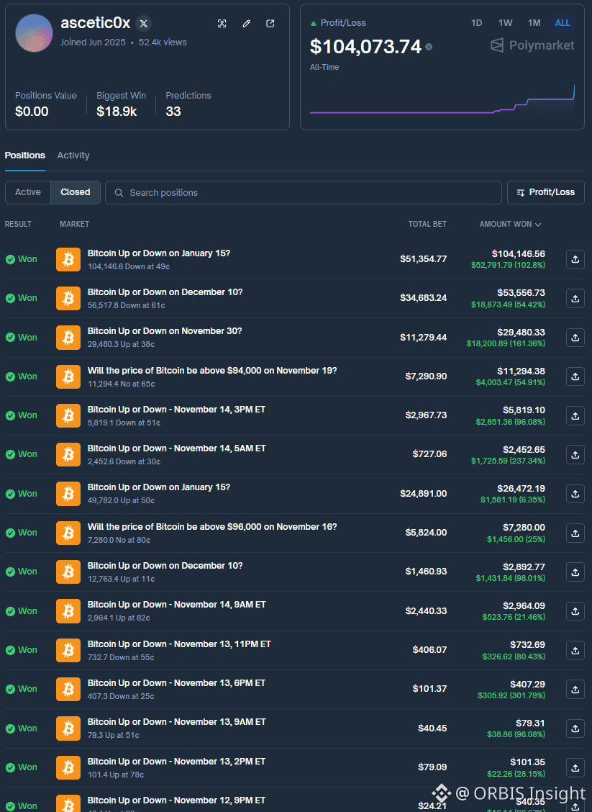This screenshot has width=592, height=812.
Task: Click the edit pencil icon beside ascetic0x
Action: (246, 23)
